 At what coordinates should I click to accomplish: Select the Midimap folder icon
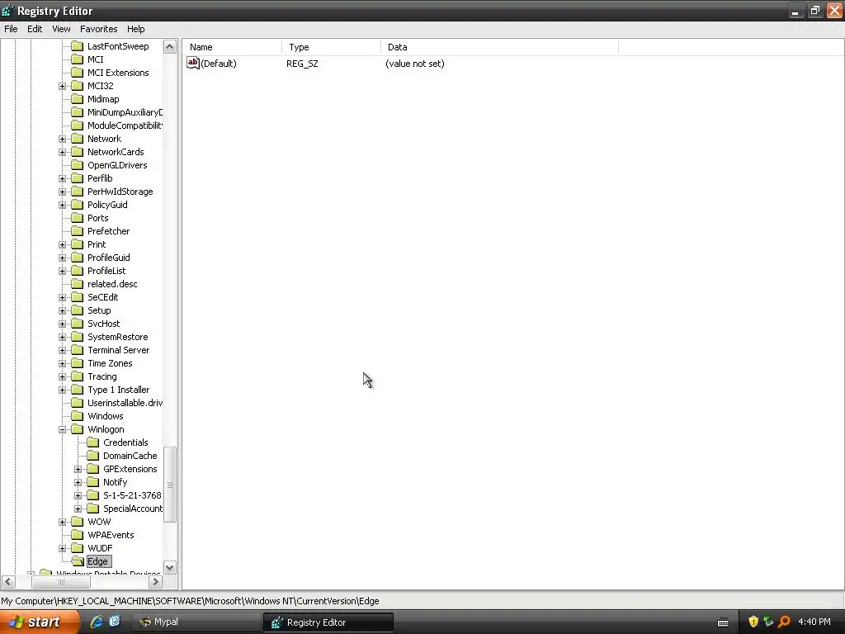pos(78,99)
